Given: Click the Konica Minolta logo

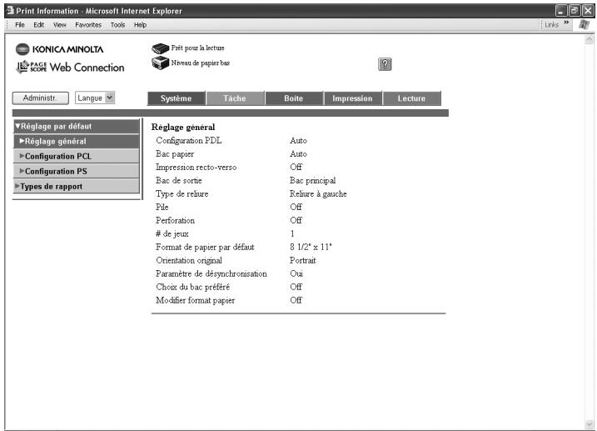Looking at the screenshot, I should [x=60, y=49].
